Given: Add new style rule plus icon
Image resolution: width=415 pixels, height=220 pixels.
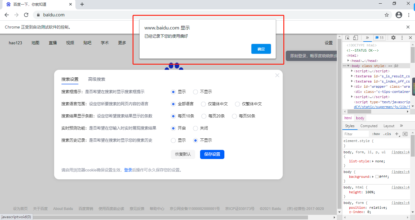Looking at the screenshot, I should coord(396,134).
